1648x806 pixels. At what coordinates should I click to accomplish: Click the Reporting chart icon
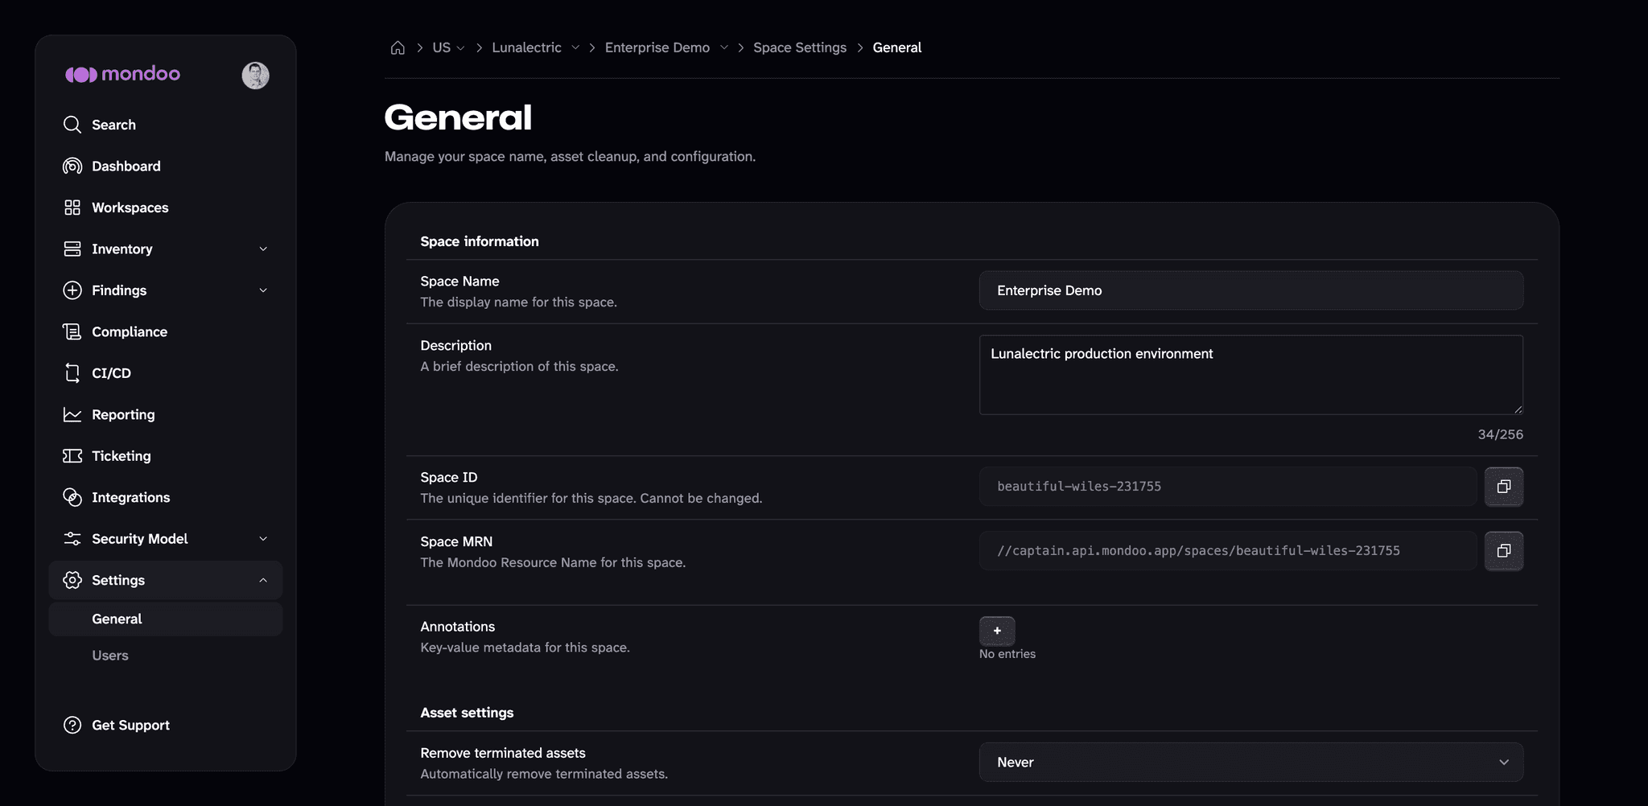pyautogui.click(x=72, y=414)
